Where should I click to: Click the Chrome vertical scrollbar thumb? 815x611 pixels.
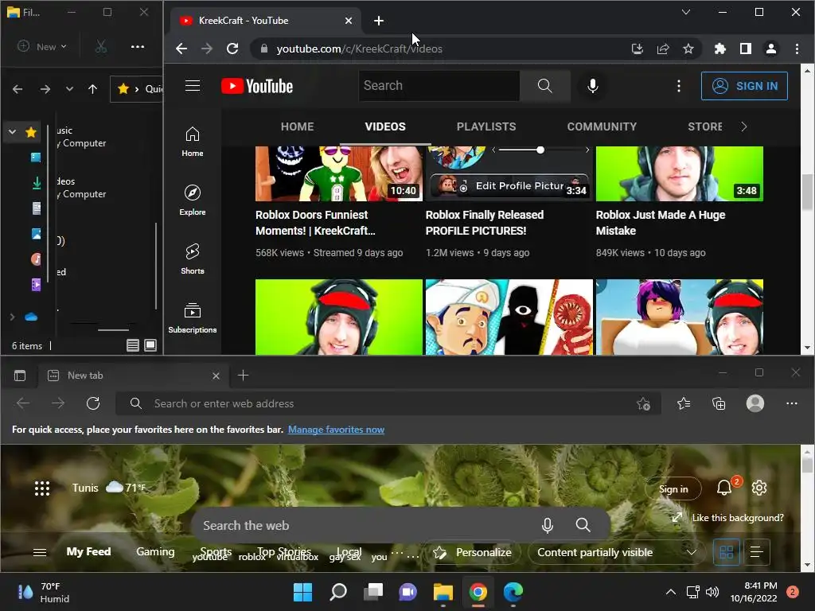tap(807, 193)
